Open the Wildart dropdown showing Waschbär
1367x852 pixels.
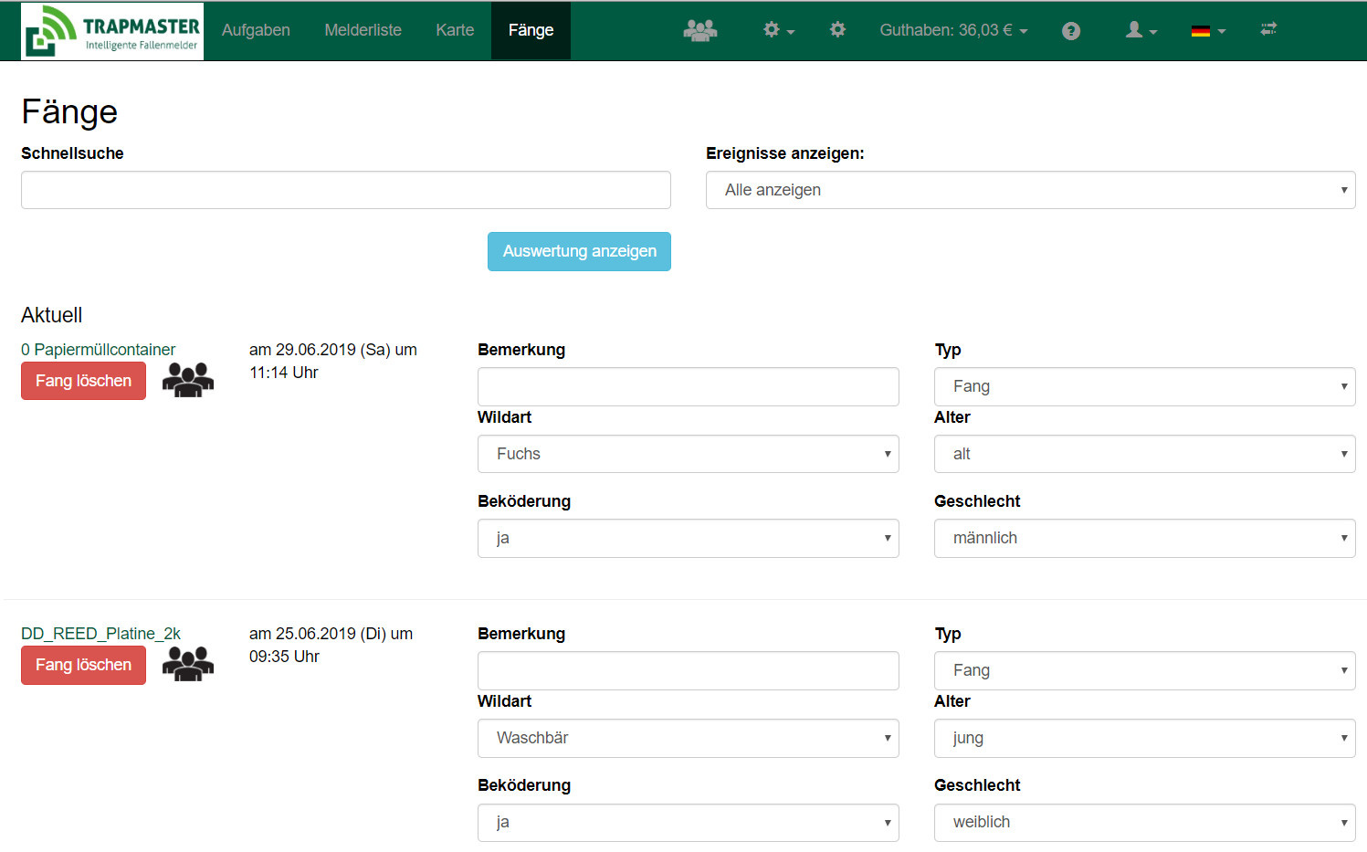click(x=689, y=738)
